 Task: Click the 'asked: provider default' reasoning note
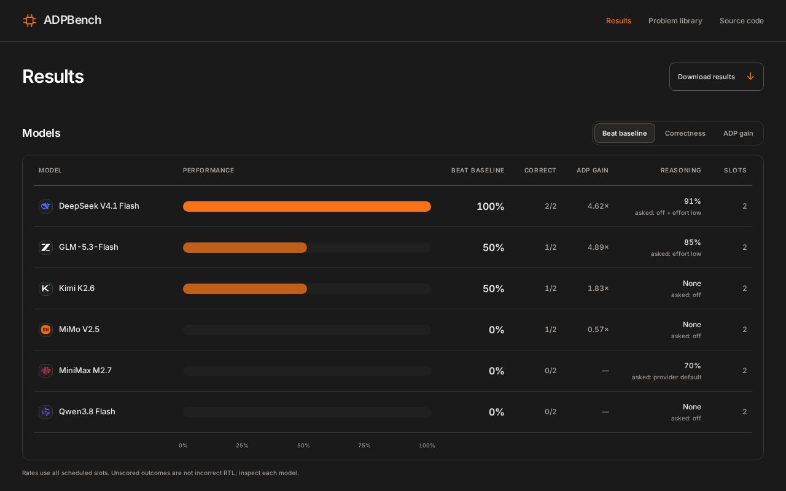[x=666, y=377]
